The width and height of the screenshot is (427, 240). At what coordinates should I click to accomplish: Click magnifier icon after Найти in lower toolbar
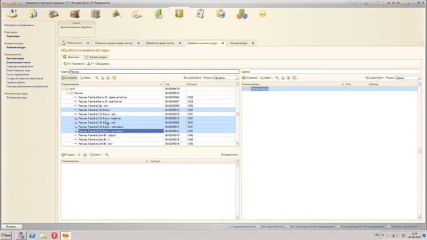pos(107,155)
